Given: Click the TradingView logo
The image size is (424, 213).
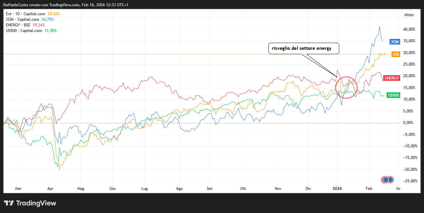Looking at the screenshot, I should click(30, 203).
